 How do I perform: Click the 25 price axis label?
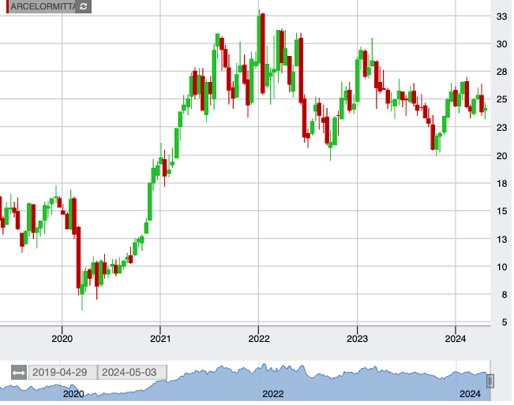pyautogui.click(x=502, y=99)
